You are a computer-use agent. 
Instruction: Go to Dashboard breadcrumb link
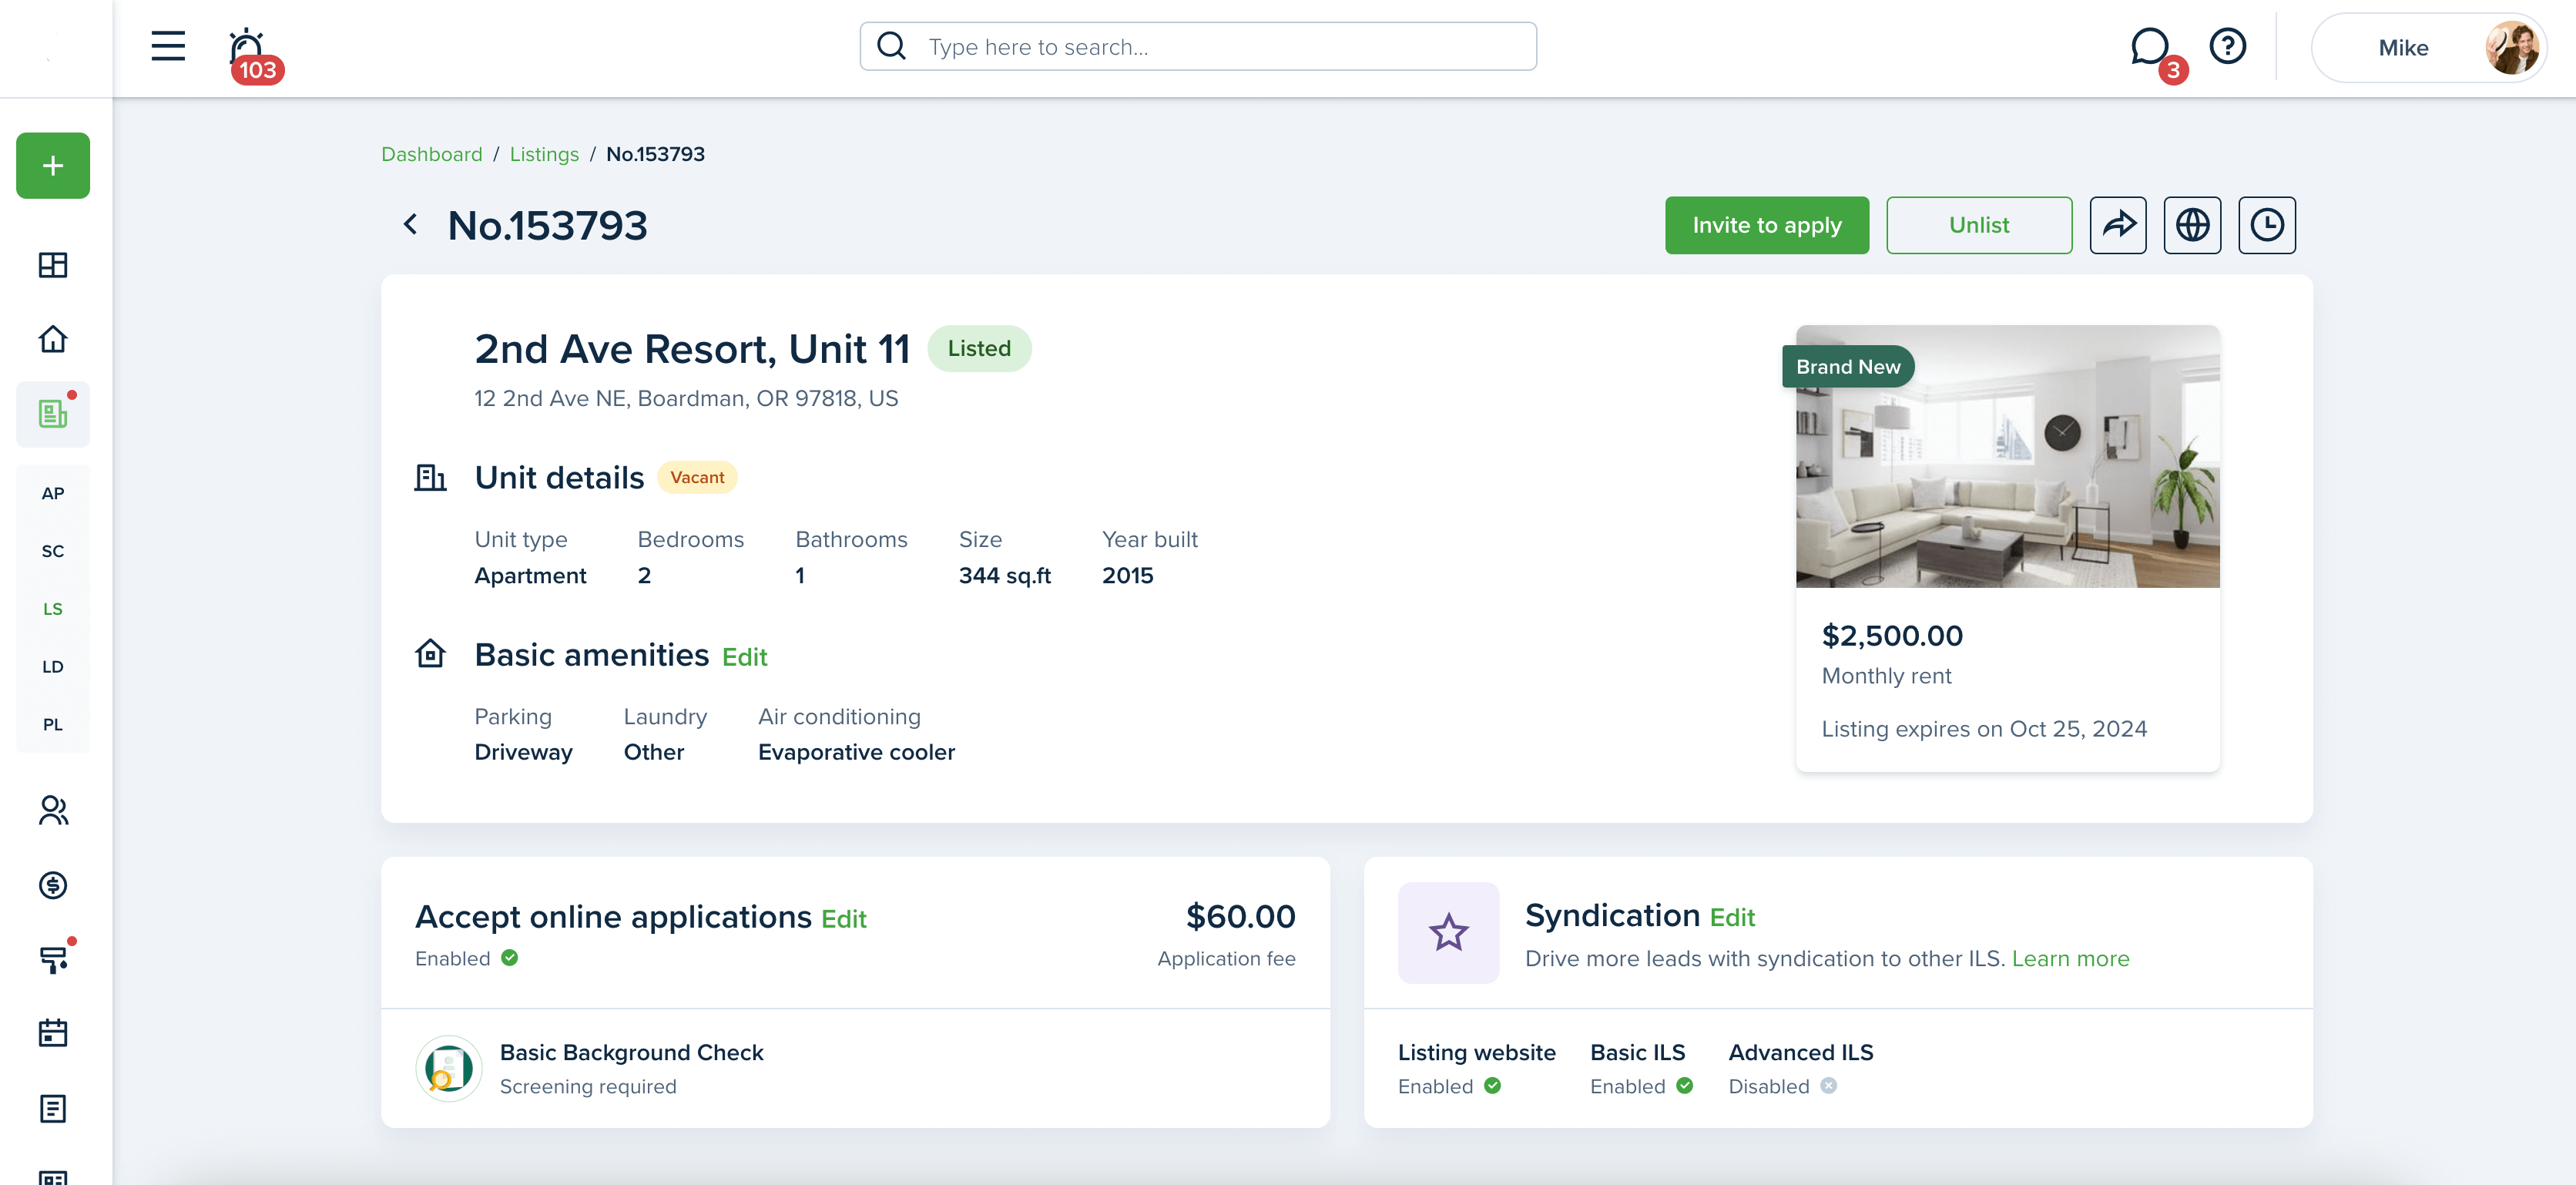[431, 154]
